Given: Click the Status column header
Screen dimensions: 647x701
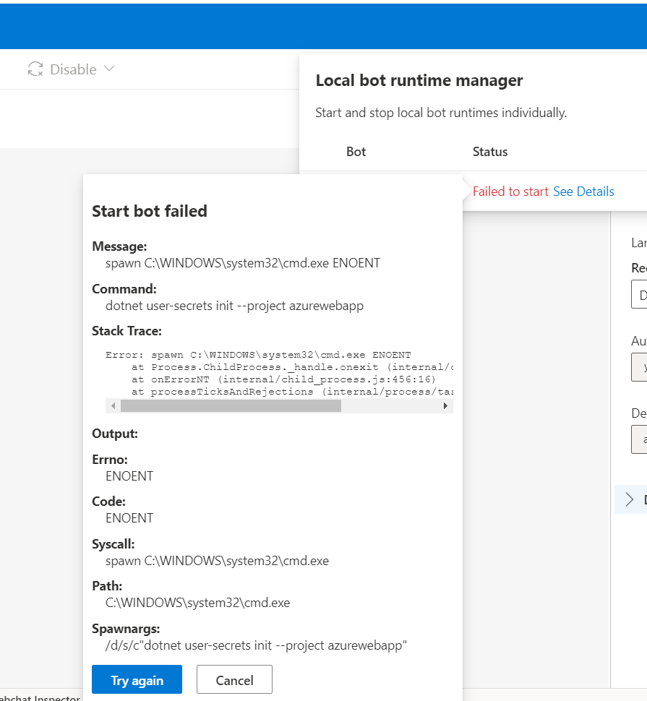Looking at the screenshot, I should point(489,151).
